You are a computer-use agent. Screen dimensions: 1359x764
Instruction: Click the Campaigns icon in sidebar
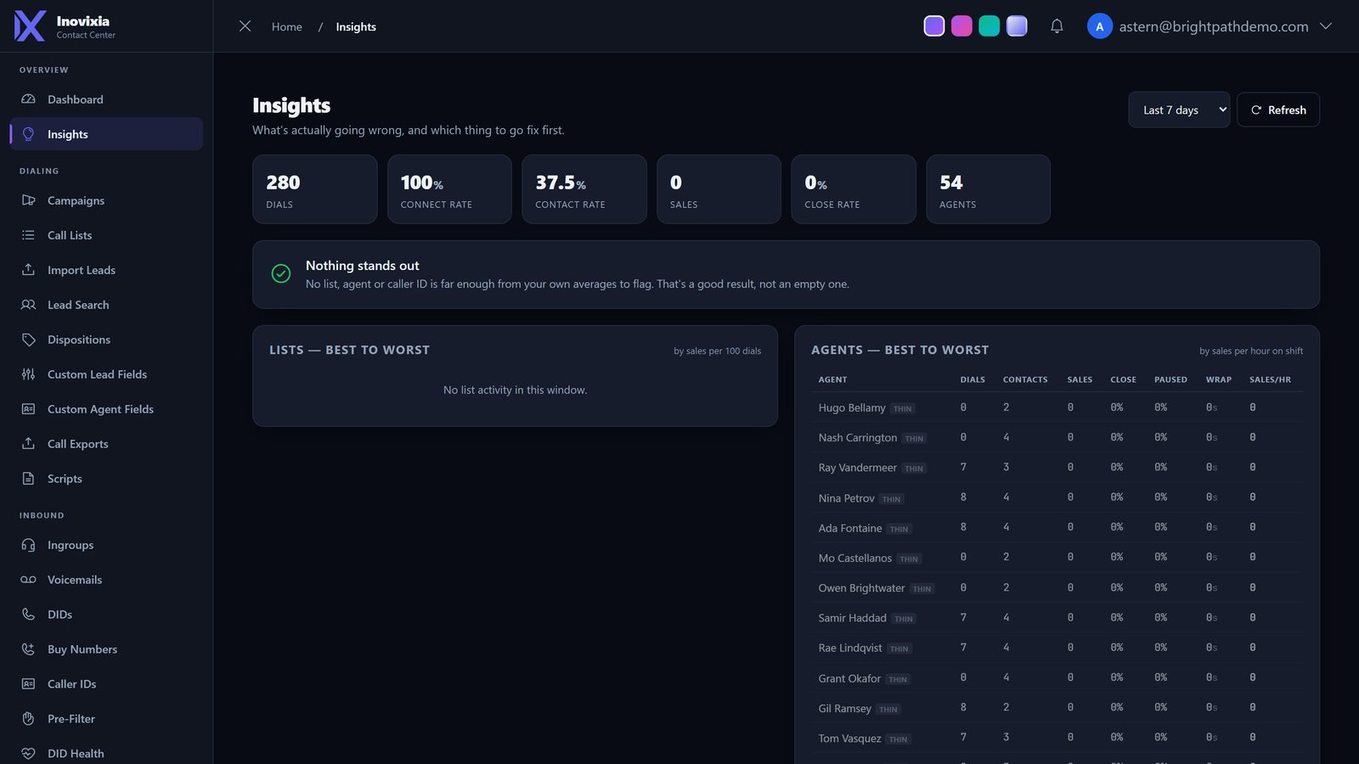point(28,200)
